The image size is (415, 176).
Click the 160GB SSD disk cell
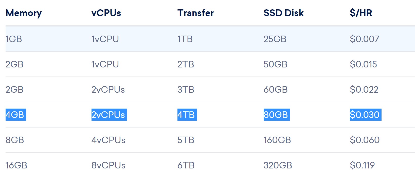pyautogui.click(x=277, y=140)
